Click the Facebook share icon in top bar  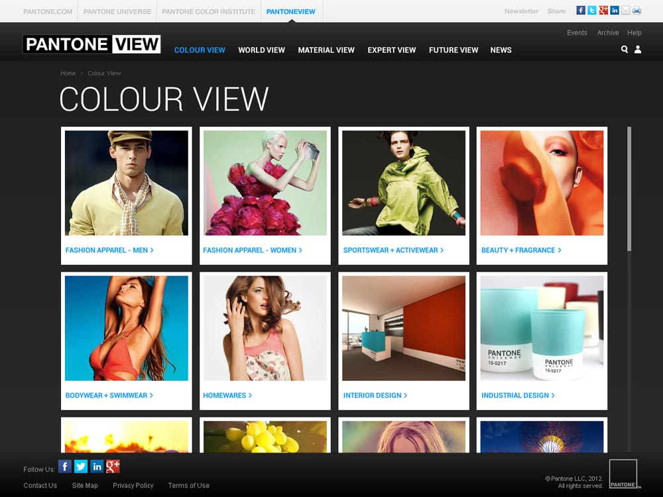click(581, 11)
